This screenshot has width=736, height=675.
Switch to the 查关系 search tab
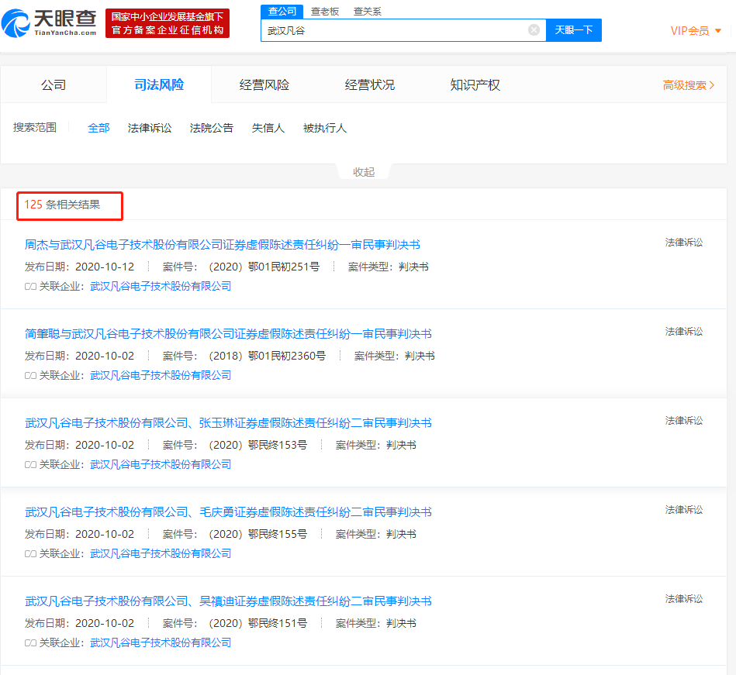tap(367, 12)
